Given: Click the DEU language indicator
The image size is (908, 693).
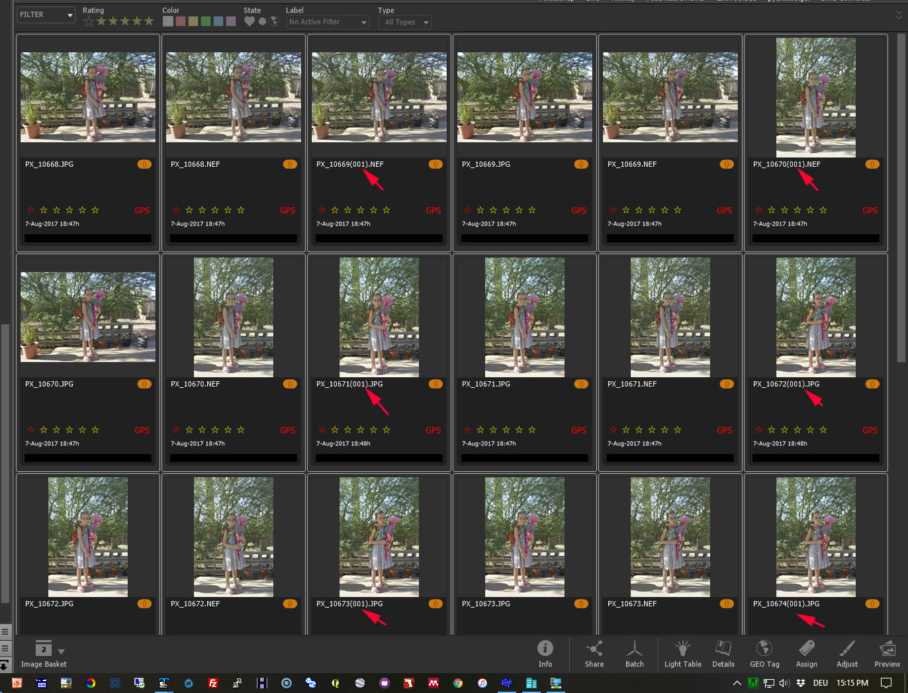Looking at the screenshot, I should (x=820, y=683).
